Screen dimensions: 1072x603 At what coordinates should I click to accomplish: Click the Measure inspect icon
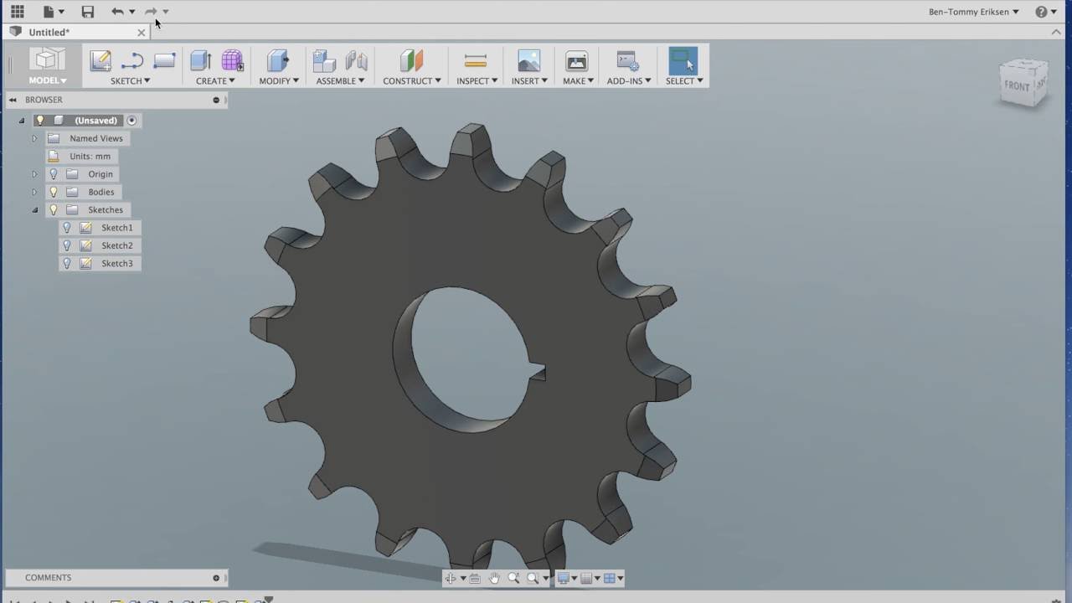(475, 60)
